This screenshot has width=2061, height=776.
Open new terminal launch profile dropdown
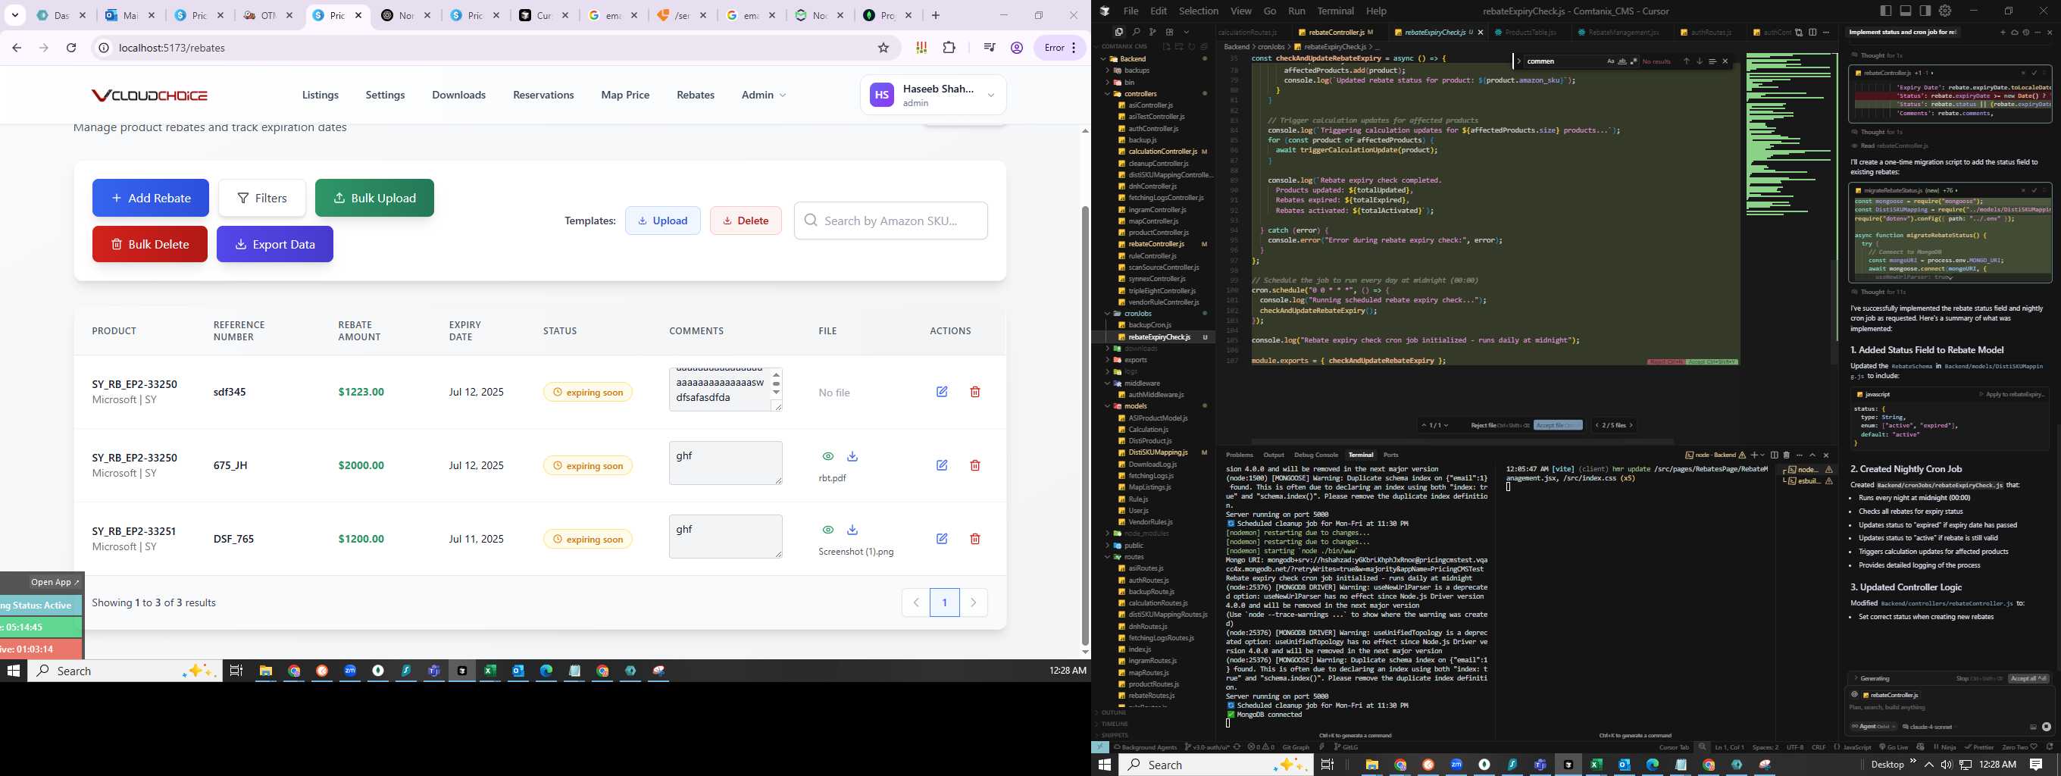1762,455
